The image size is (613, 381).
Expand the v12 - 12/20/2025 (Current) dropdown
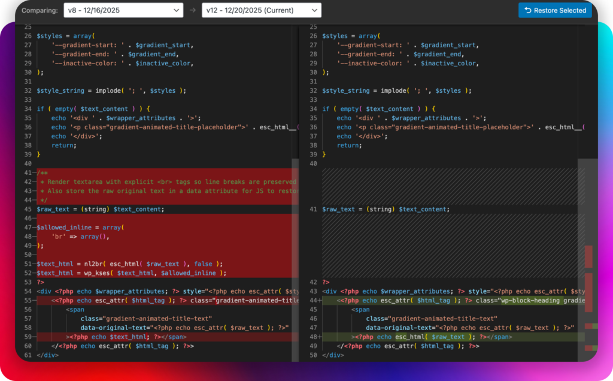pos(261,10)
